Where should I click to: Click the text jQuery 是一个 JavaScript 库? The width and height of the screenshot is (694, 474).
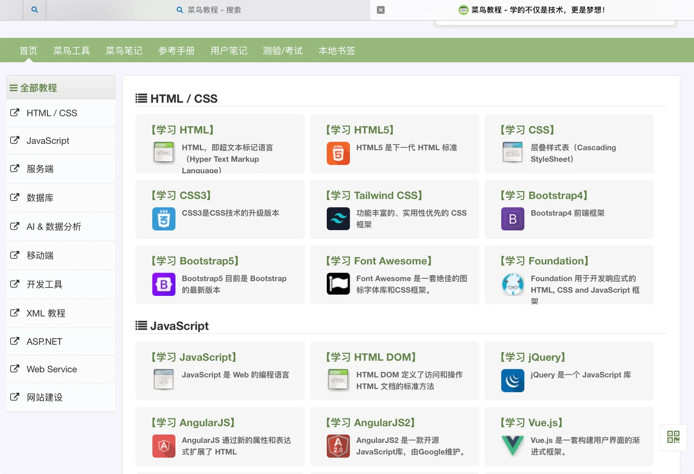click(x=581, y=375)
